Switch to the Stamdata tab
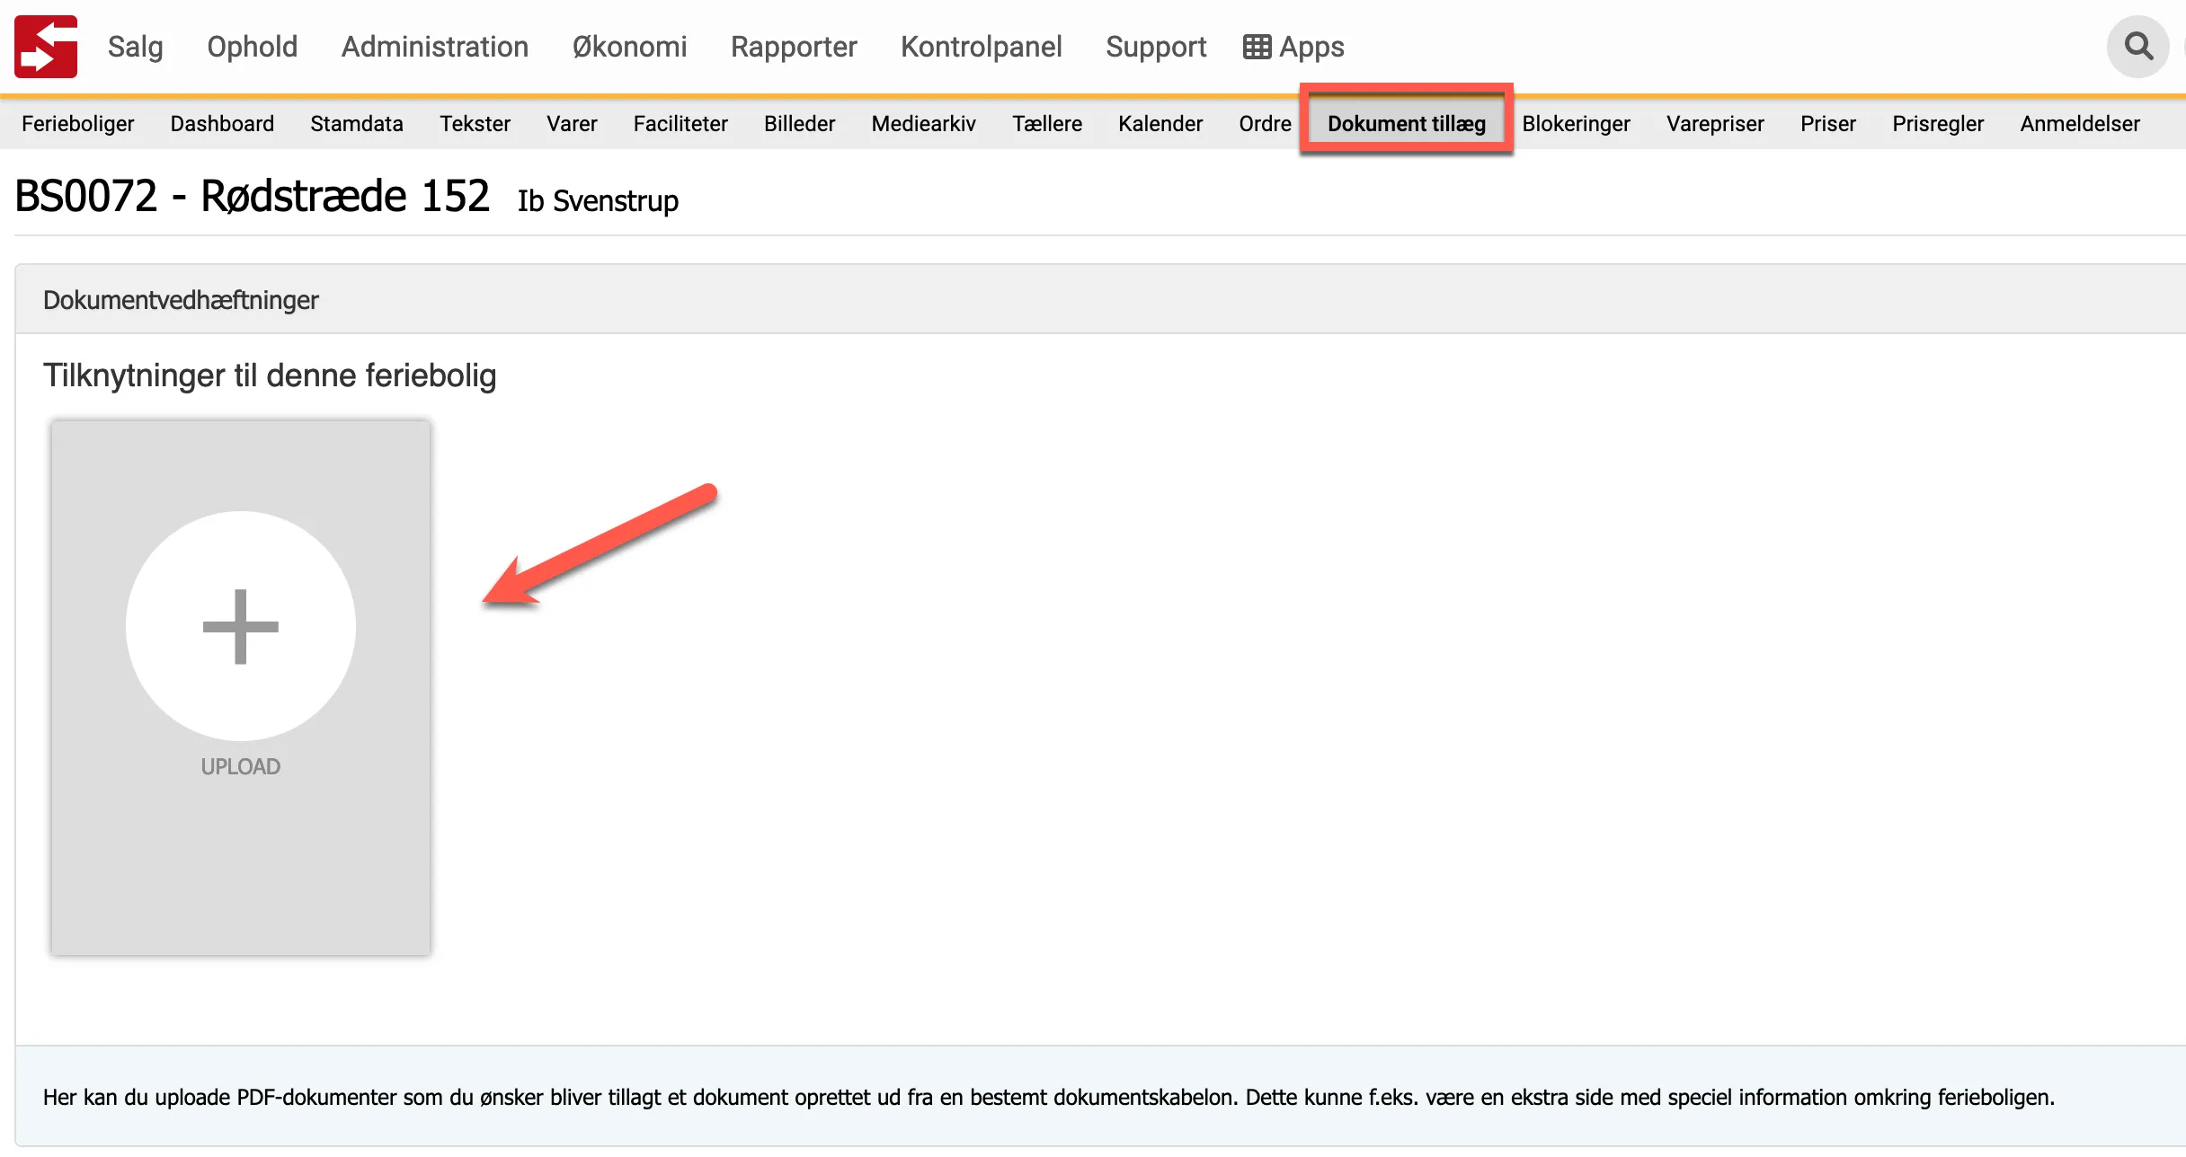This screenshot has height=1157, width=2186. 356,123
